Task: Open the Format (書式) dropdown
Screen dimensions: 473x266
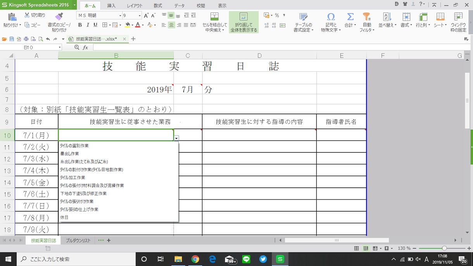Action: point(406,20)
